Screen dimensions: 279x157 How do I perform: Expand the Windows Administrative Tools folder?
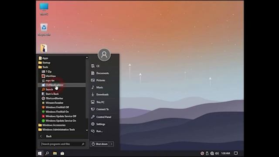coord(57,130)
